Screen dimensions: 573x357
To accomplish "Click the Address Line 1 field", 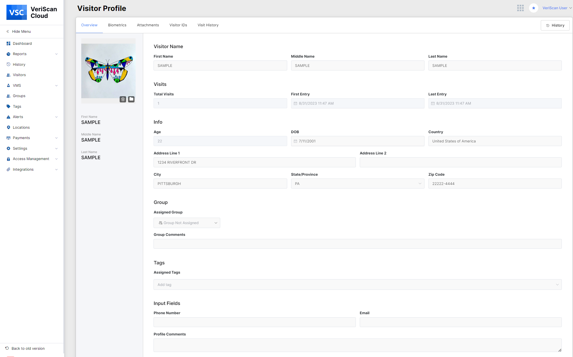I will pyautogui.click(x=254, y=162).
